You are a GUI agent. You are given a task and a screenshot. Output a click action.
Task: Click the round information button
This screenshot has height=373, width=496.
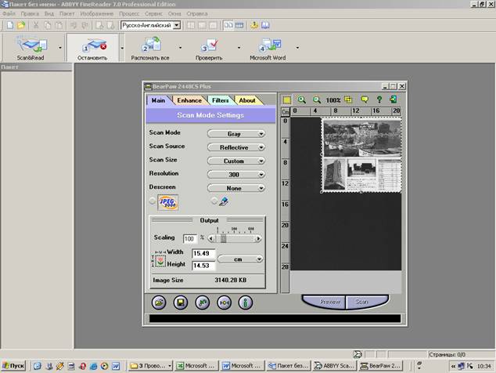[x=246, y=302]
